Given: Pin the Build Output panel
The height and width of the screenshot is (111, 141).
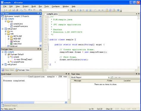Looking at the screenshot, I should [66, 74].
